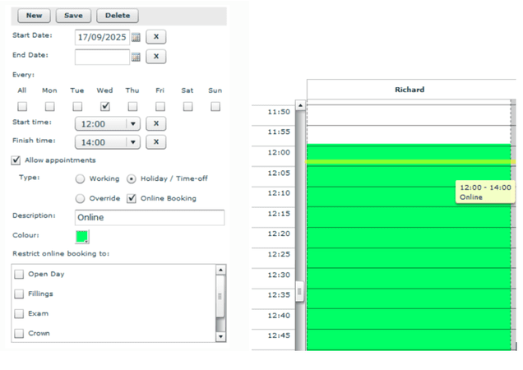The height and width of the screenshot is (370, 523).
Task: Select the Working type radio button
Action: (x=81, y=178)
